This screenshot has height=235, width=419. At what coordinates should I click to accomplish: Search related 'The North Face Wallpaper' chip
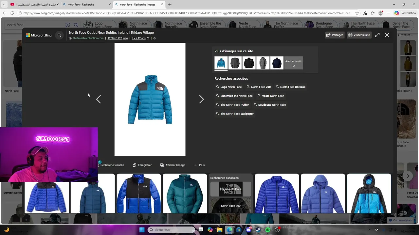(x=235, y=114)
